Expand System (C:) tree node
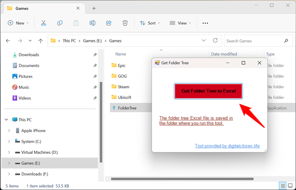Screen dimensions: 296x190 tap(9, 141)
